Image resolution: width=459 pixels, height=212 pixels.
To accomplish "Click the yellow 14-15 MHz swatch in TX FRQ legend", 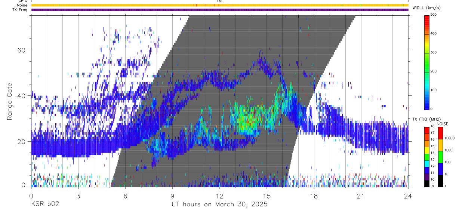I will pyautogui.click(x=427, y=150).
